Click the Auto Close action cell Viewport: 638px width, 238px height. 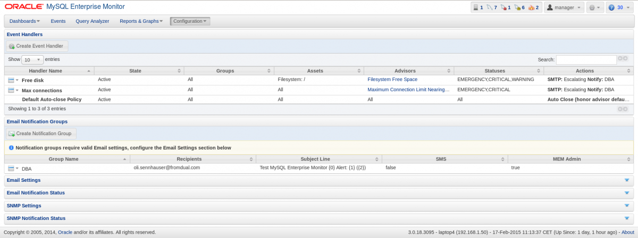coord(589,100)
